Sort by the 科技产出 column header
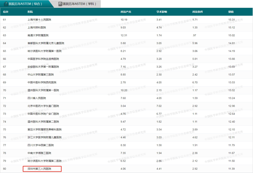This screenshot has width=253, height=173. (126, 12)
